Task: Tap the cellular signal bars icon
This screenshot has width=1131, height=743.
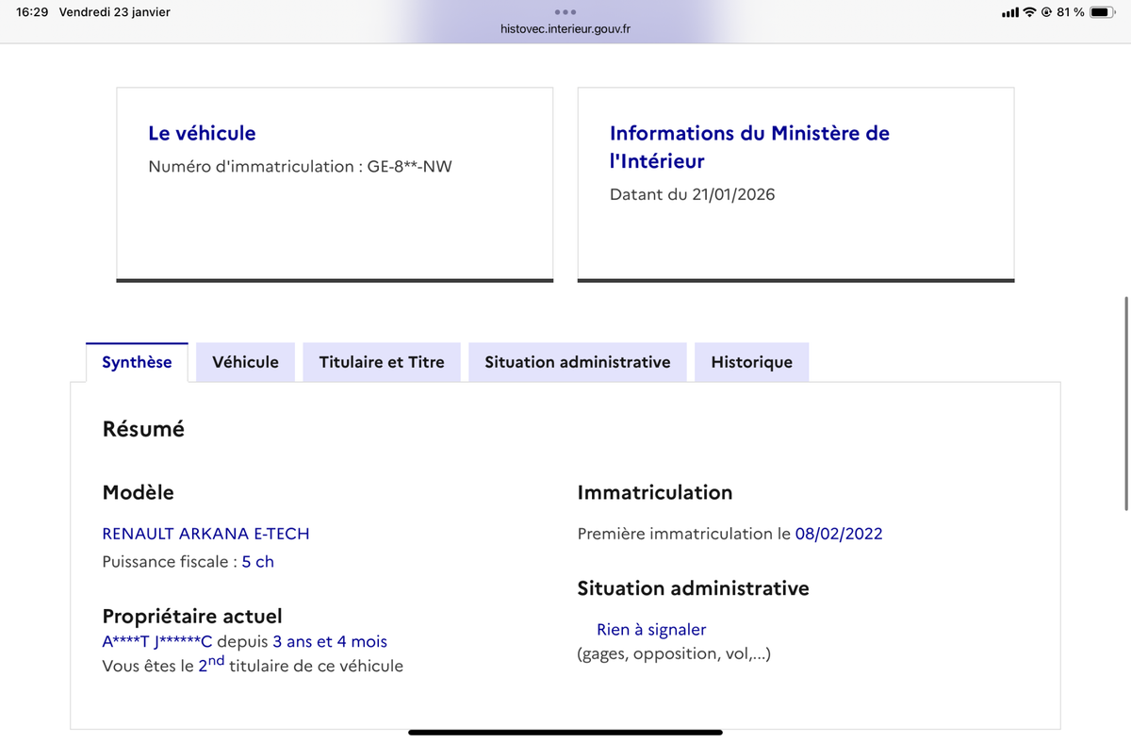Action: pyautogui.click(x=1010, y=12)
